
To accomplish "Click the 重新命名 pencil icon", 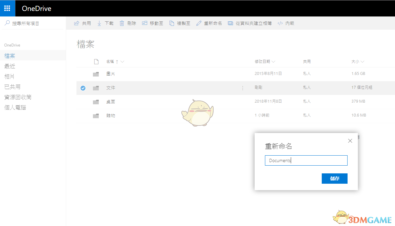I will 199,23.
